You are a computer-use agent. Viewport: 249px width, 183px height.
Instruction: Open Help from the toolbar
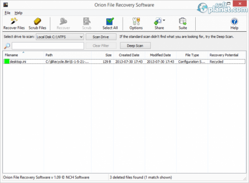point(234,24)
